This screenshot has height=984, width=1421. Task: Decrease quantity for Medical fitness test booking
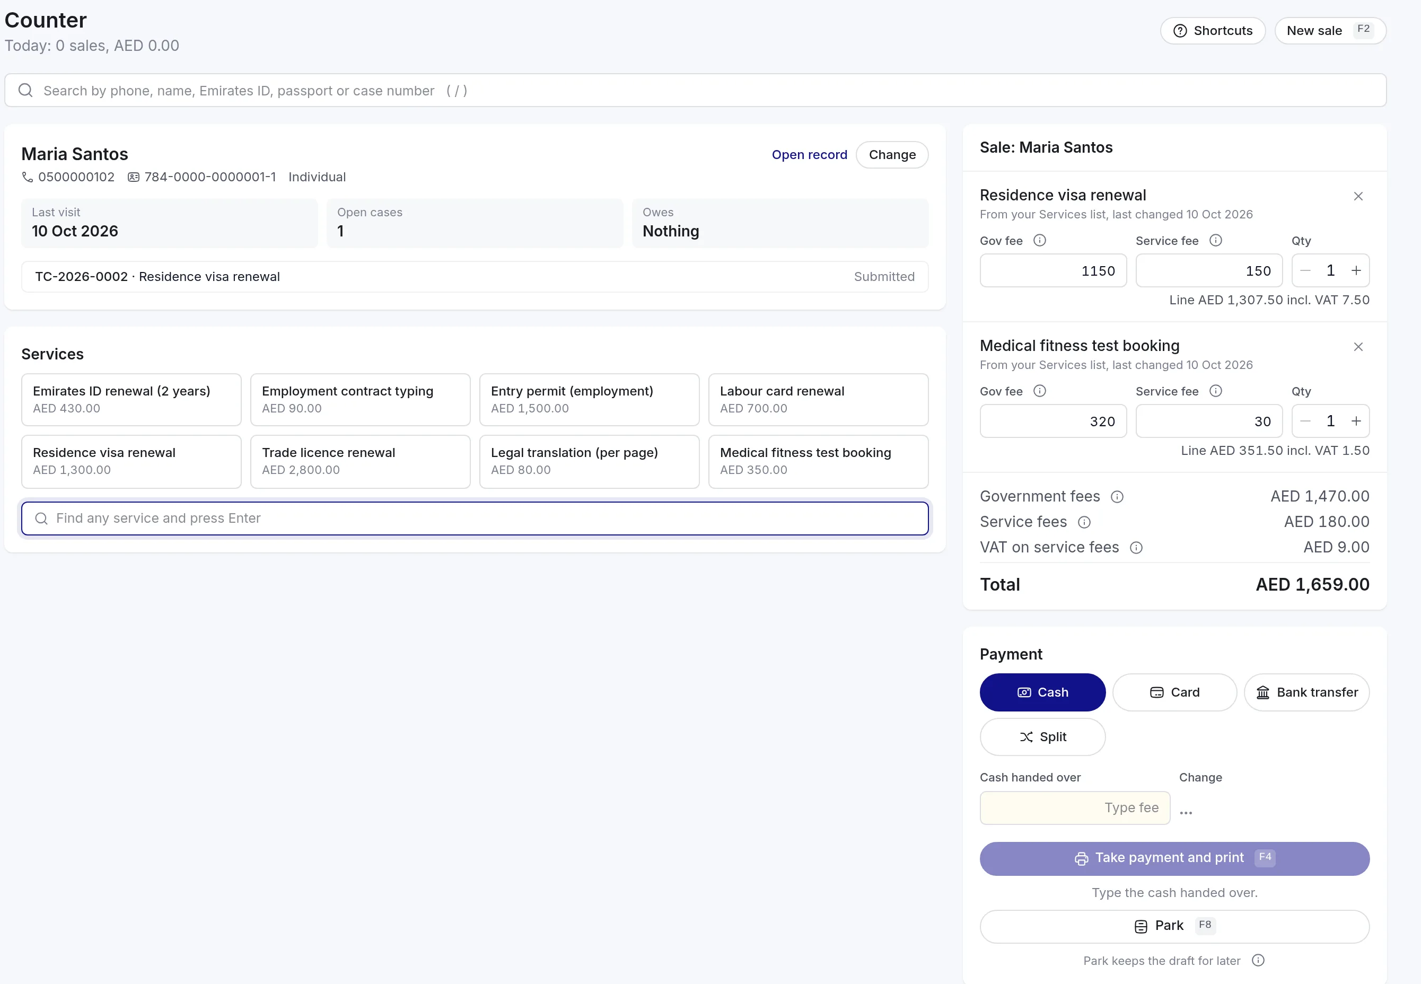point(1305,421)
